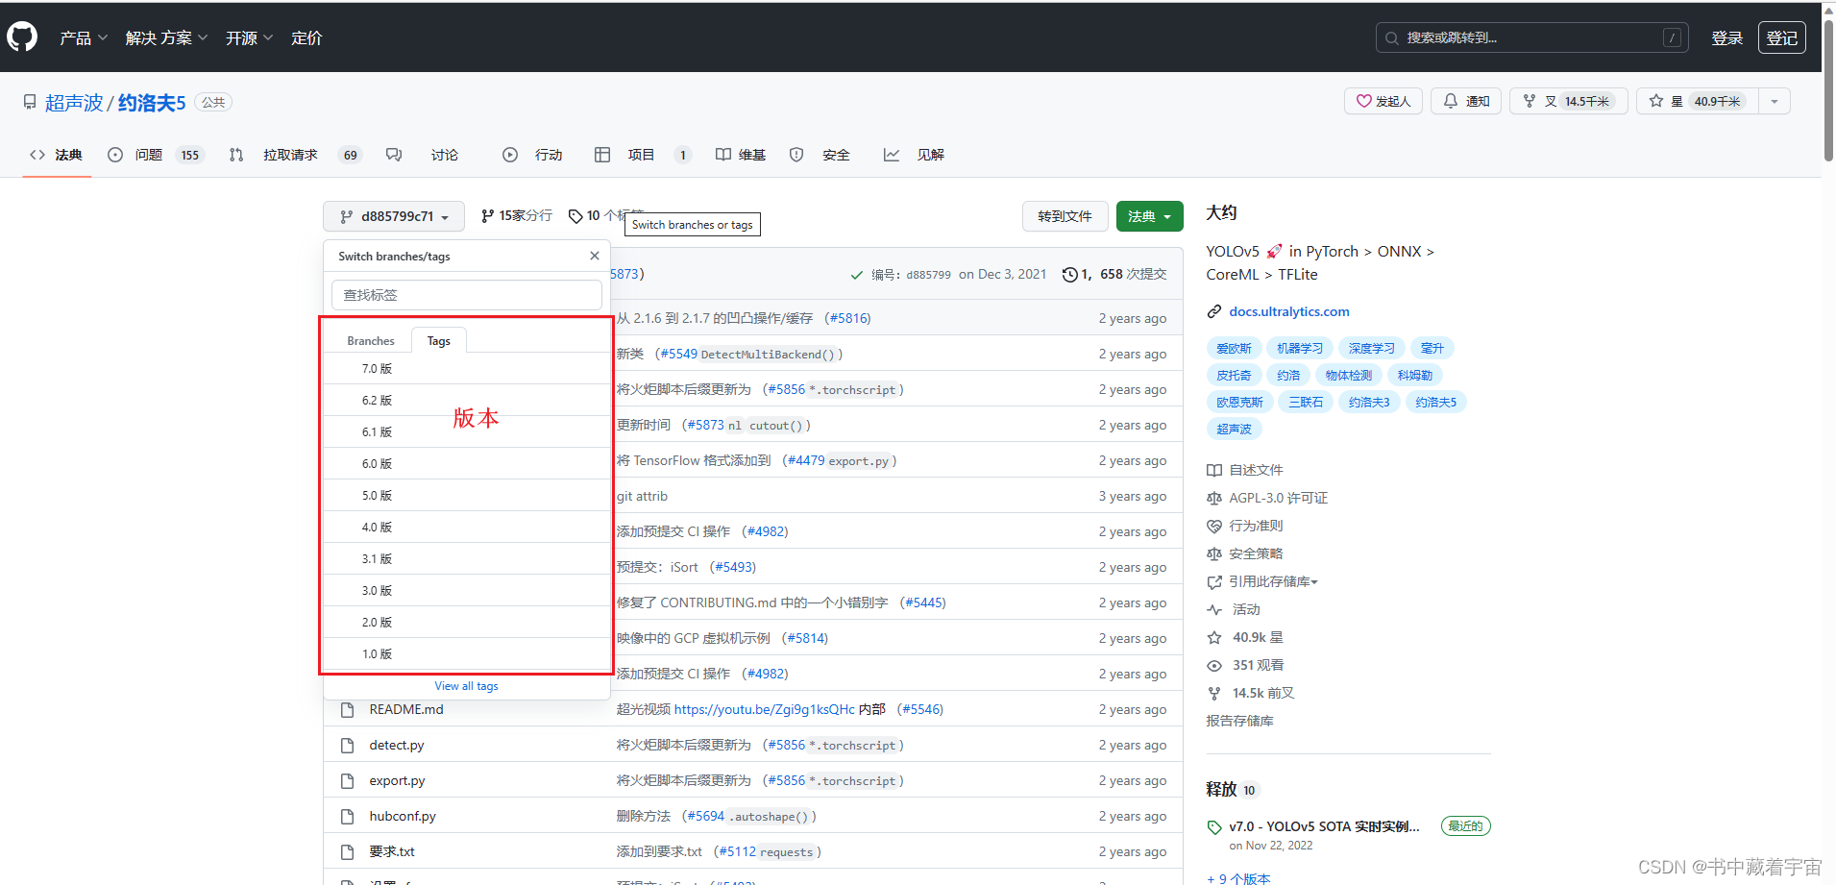Click the 通知 bell button
The image size is (1836, 885).
click(1466, 101)
